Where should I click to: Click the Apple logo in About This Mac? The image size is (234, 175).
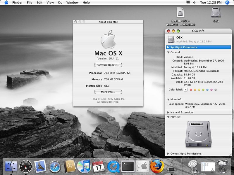pyautogui.click(x=108, y=39)
